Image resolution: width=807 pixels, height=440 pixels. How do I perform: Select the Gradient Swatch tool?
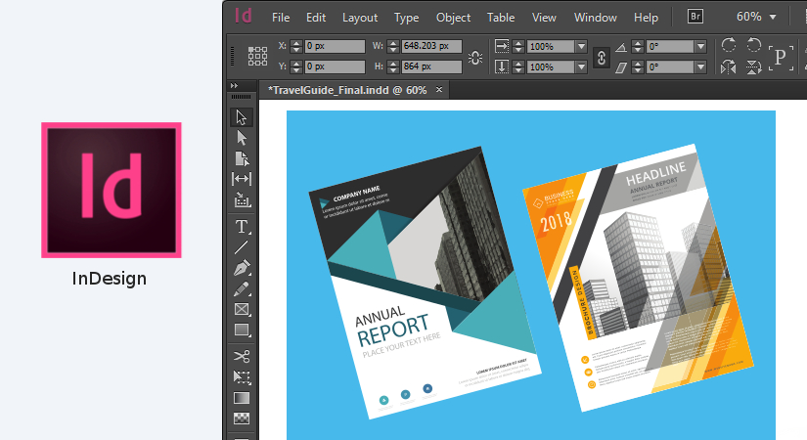click(242, 398)
